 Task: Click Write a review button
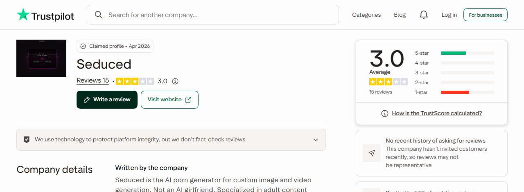pyautogui.click(x=107, y=100)
